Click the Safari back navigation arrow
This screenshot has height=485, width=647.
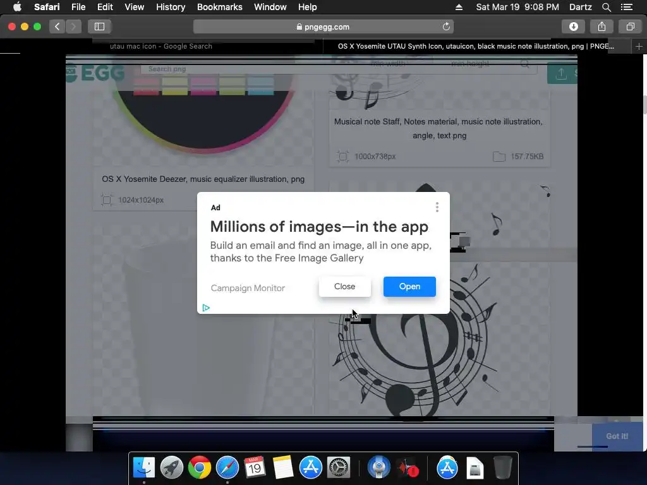point(57,27)
